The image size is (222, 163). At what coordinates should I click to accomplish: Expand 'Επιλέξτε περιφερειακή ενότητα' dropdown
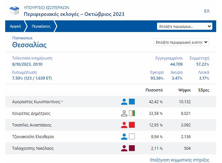(x=181, y=42)
